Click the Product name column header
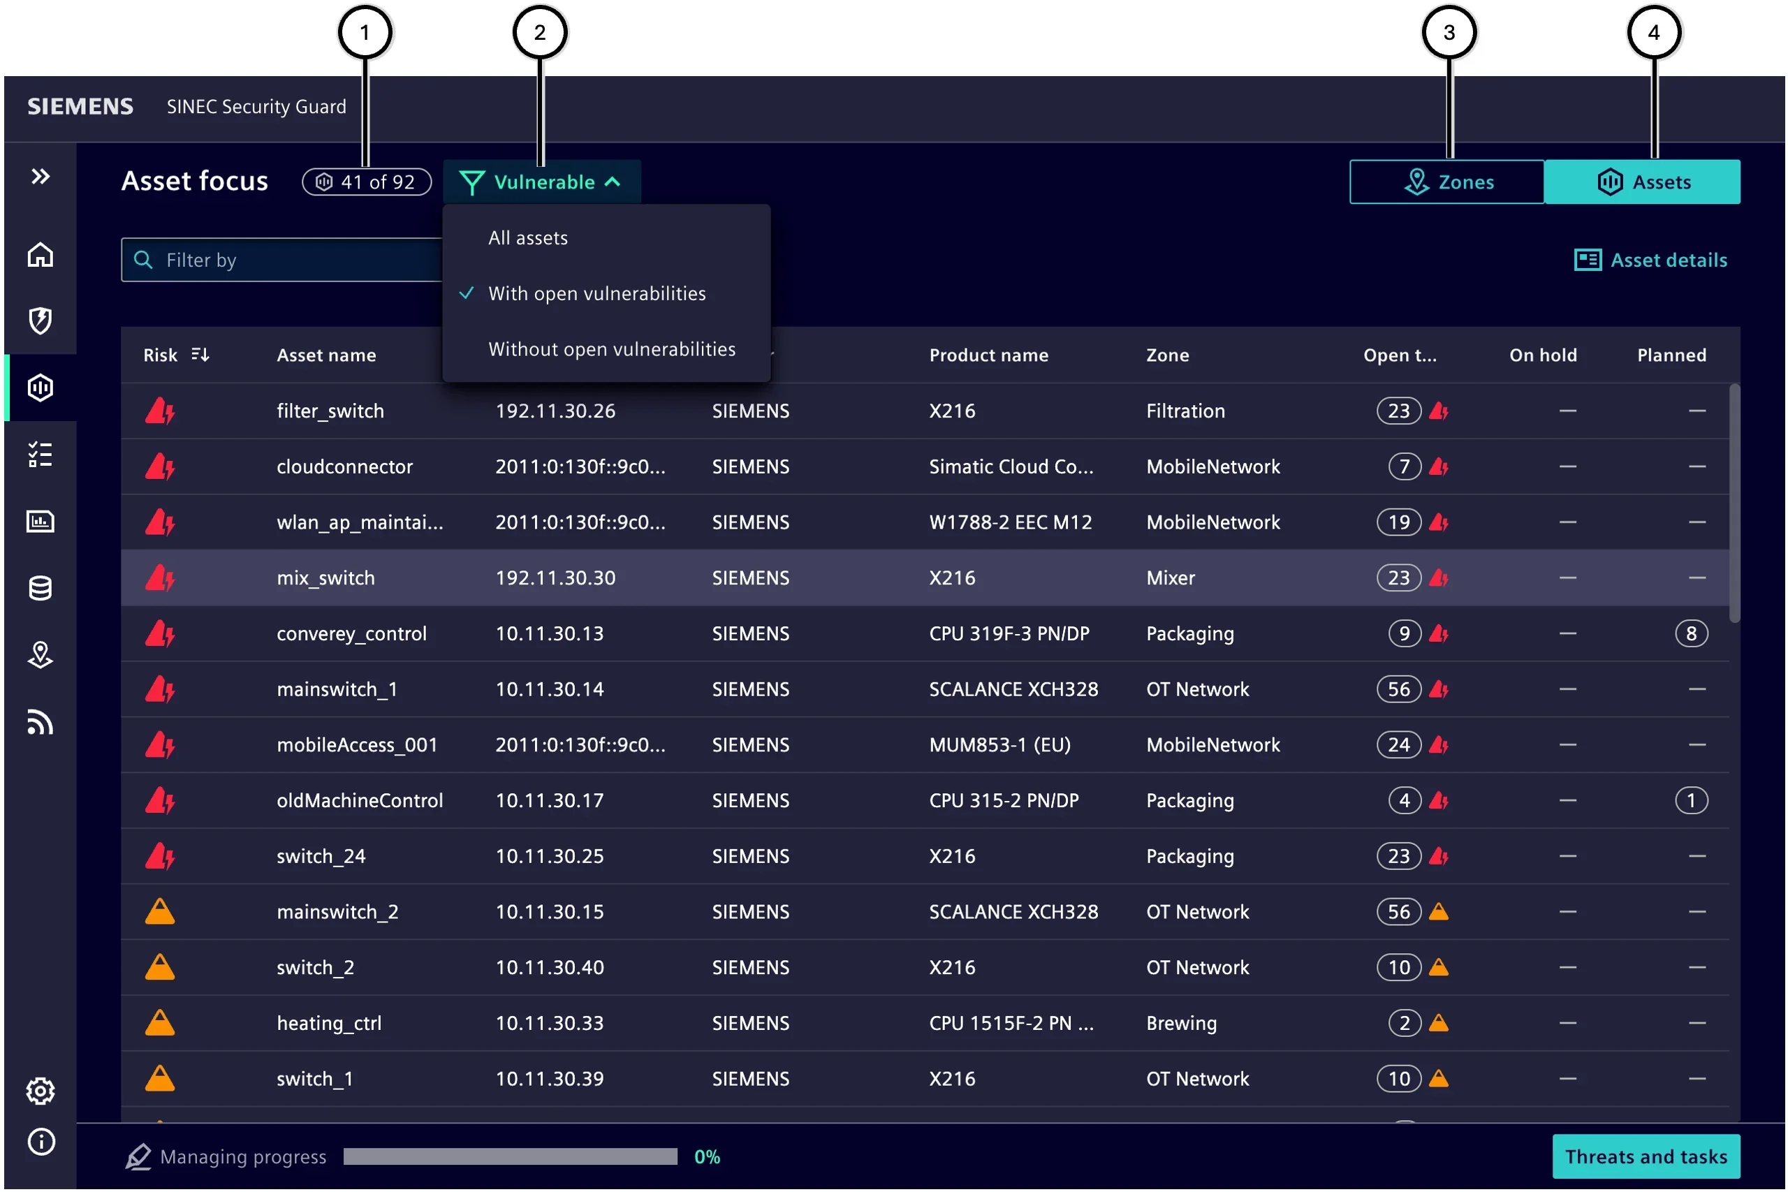 988,355
